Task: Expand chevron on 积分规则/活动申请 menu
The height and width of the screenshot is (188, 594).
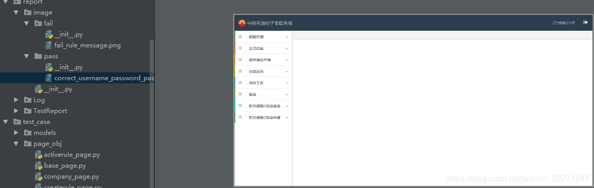Action: click(287, 118)
